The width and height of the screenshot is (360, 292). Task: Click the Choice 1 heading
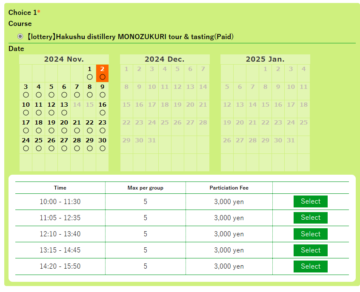coord(24,12)
